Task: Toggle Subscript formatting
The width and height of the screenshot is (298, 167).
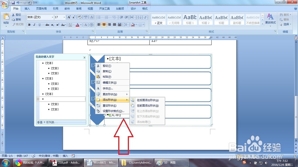Action: pyautogui.click(x=52, y=25)
